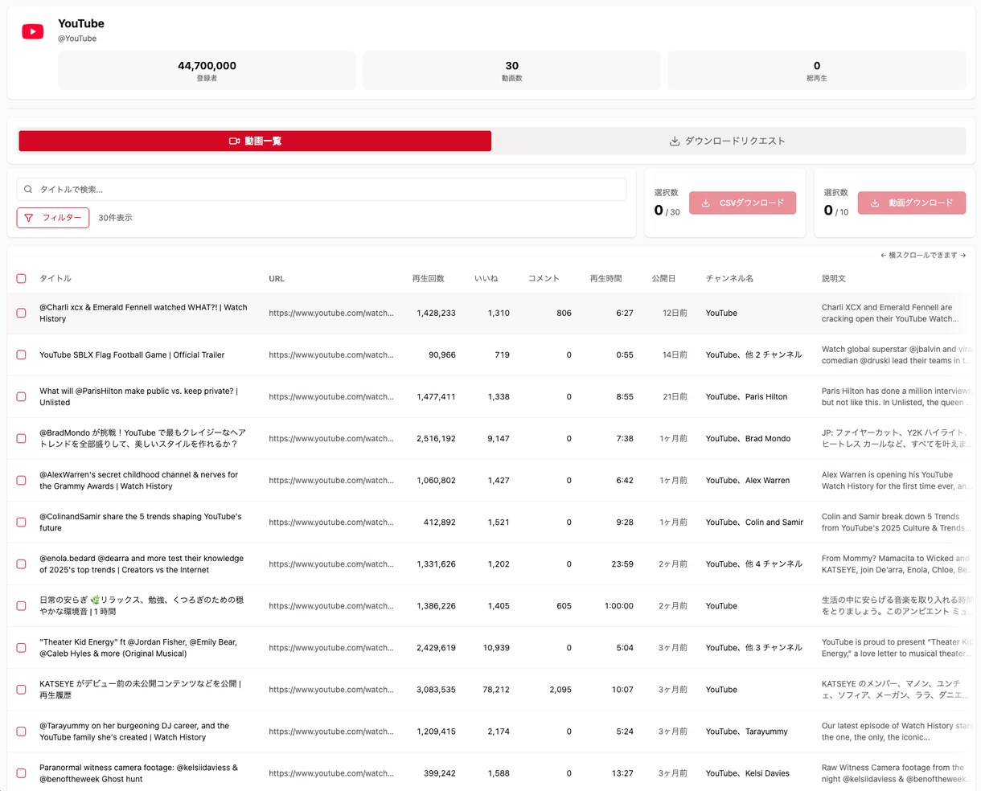This screenshot has width=981, height=791.
Task: Click the 12日前 publish date
Action: tap(675, 314)
